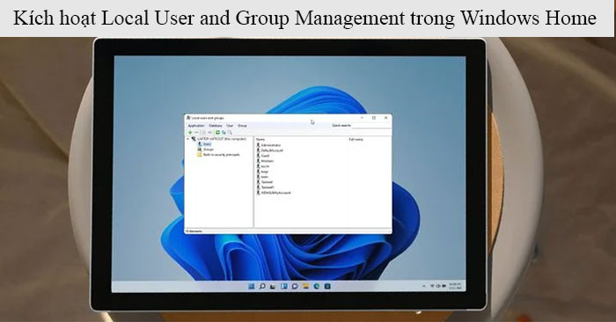The height and width of the screenshot is (322, 616).
Task: Open the Chat taskbar icon
Action: pos(295,286)
